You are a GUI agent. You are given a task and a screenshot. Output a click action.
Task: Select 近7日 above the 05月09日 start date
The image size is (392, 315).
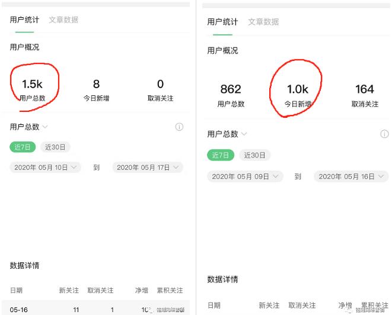click(220, 155)
